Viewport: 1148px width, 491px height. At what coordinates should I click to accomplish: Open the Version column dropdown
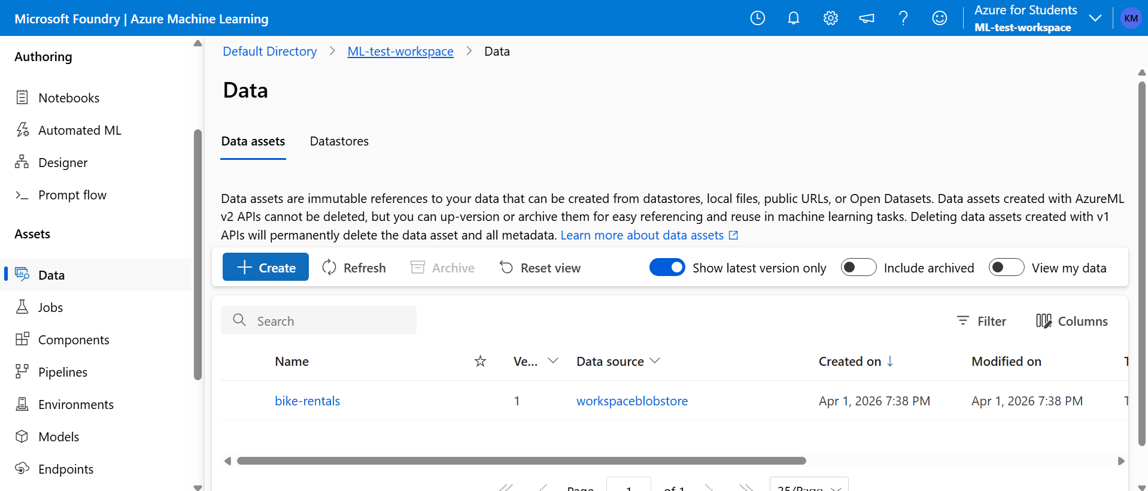[553, 360]
